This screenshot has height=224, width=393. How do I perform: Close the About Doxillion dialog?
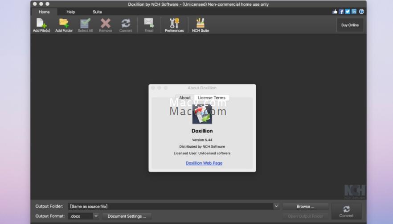tap(153, 88)
